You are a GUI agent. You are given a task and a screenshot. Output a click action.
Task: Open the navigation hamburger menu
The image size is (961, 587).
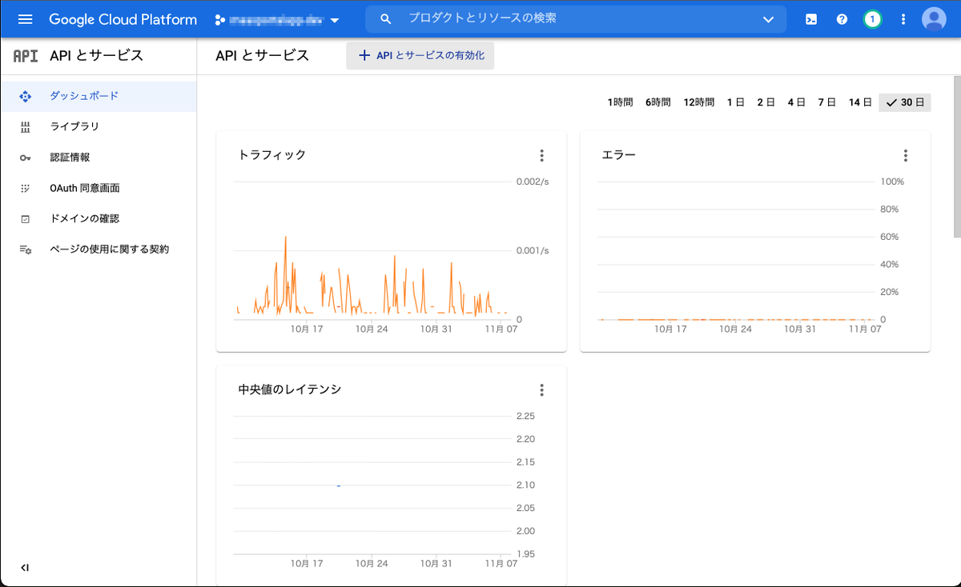23,19
